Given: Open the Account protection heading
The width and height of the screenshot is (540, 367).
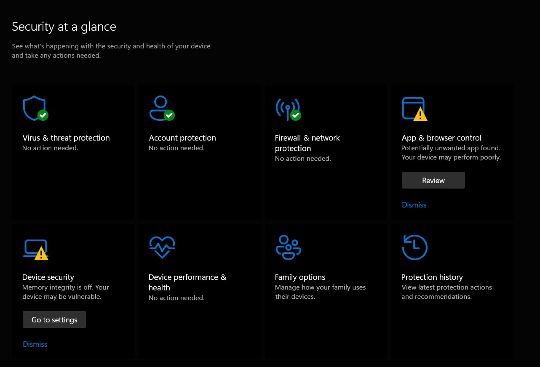Looking at the screenshot, I should (182, 138).
